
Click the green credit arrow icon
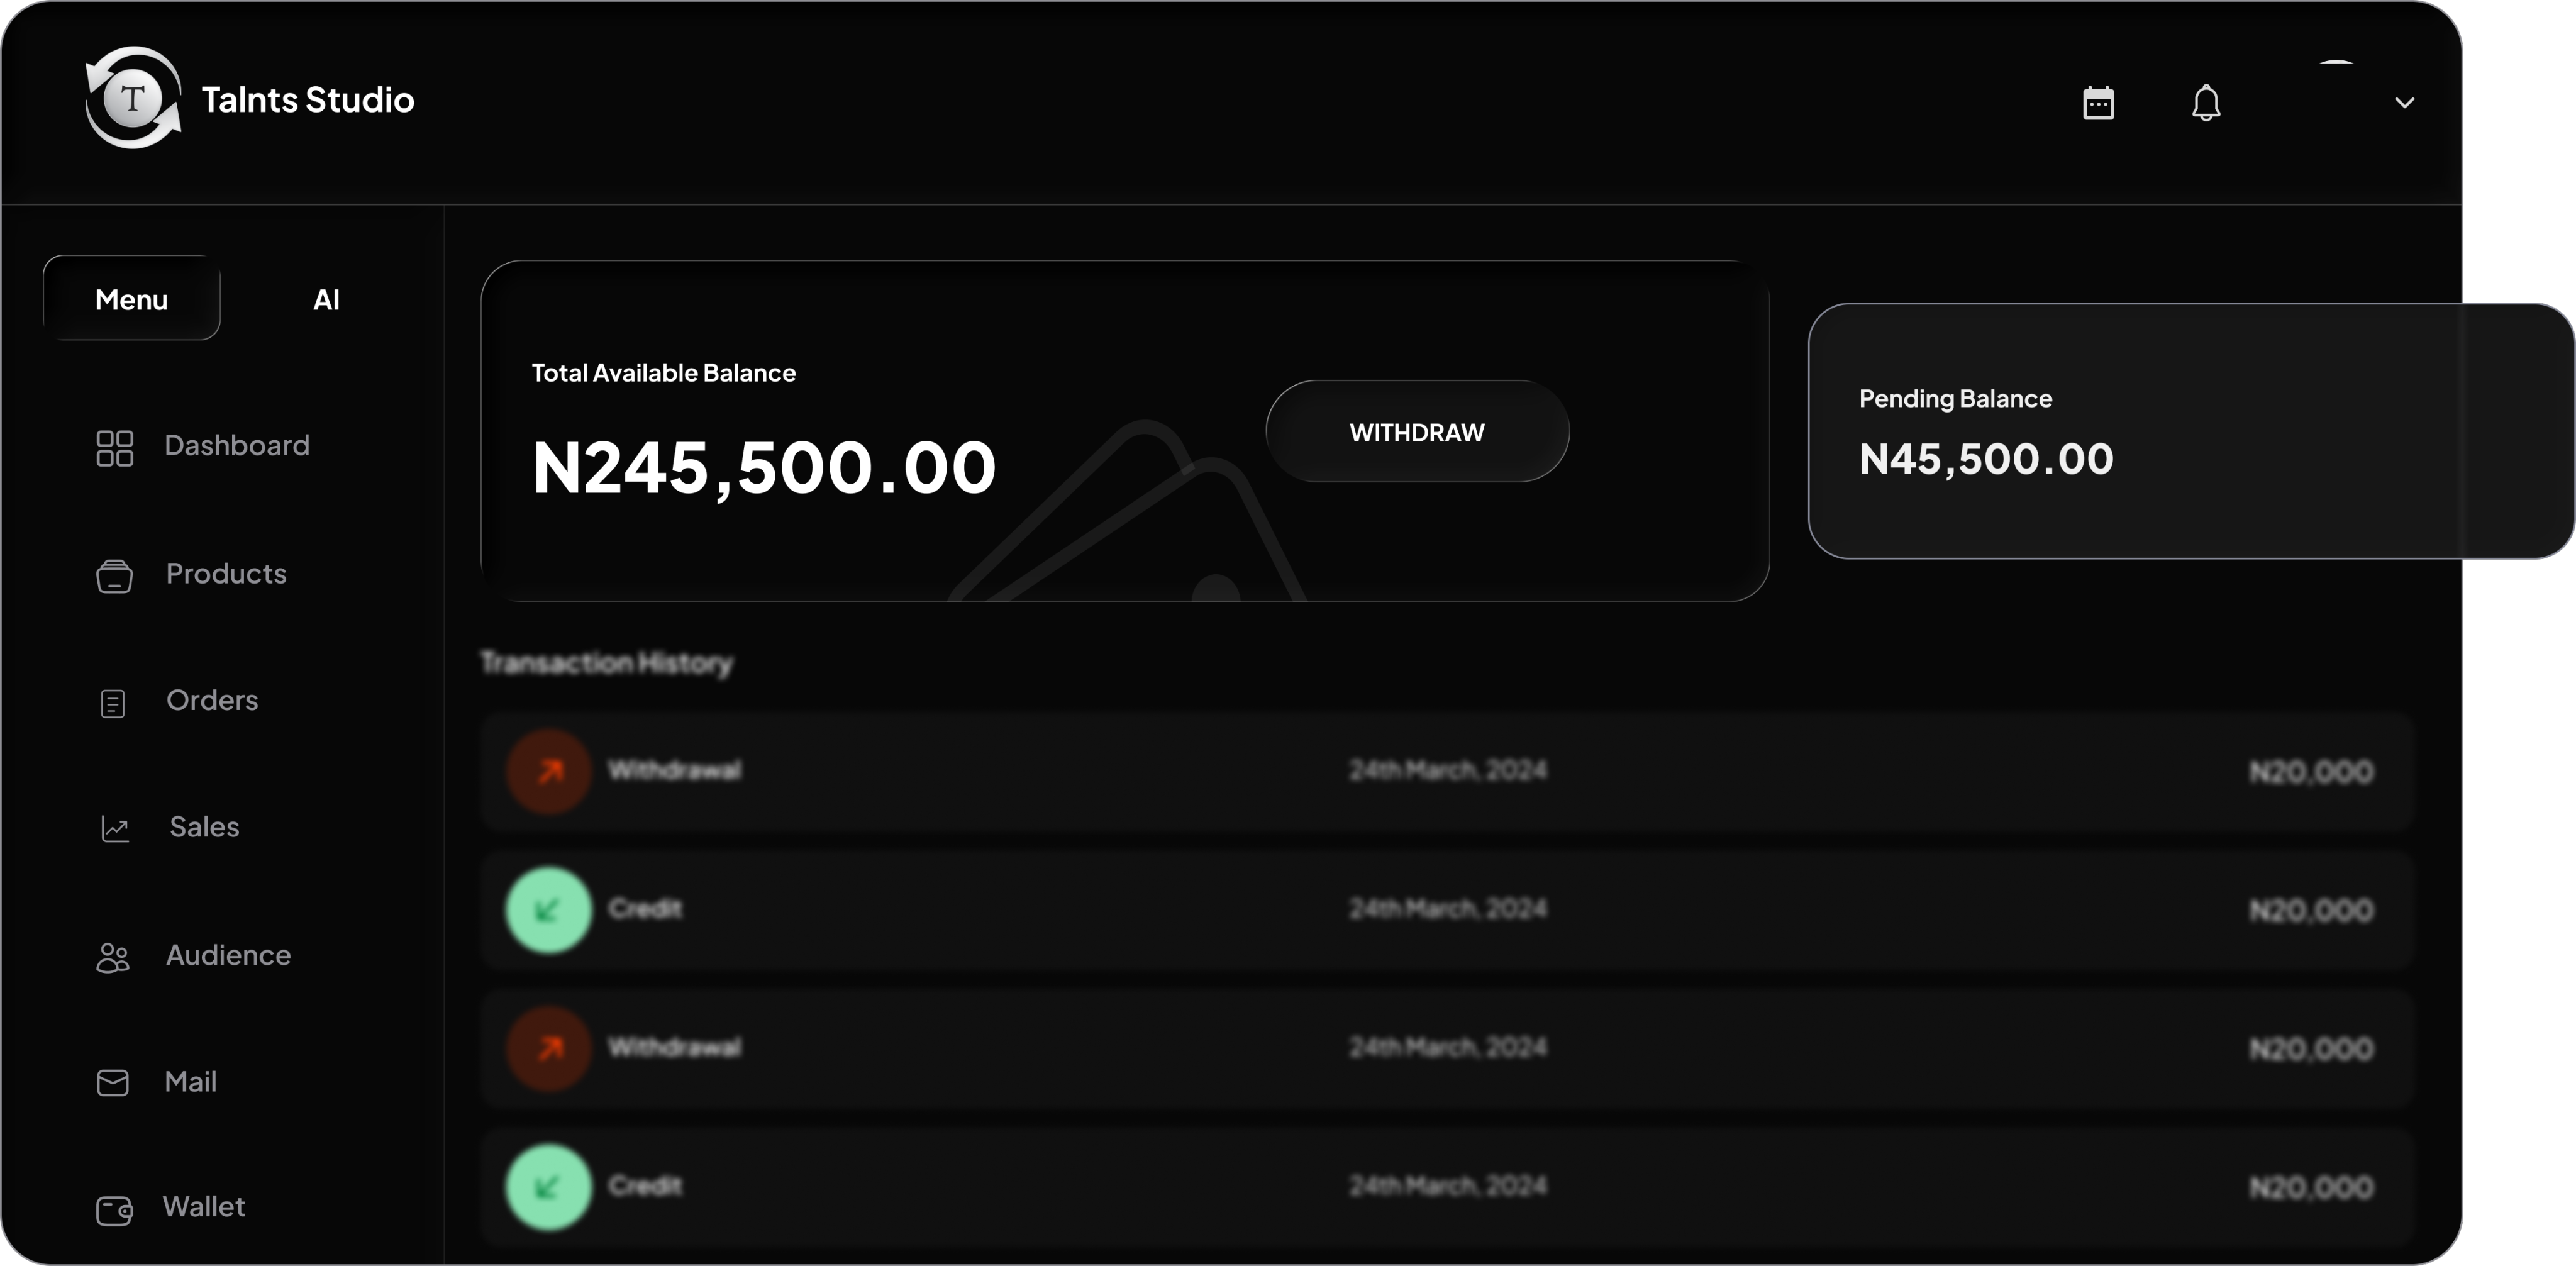click(548, 909)
